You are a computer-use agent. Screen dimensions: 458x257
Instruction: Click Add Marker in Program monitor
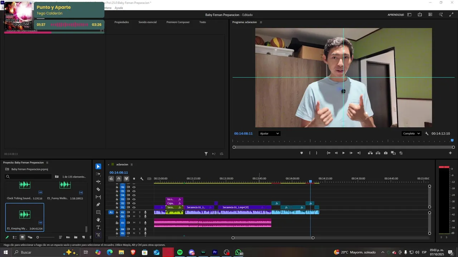pyautogui.click(x=302, y=153)
